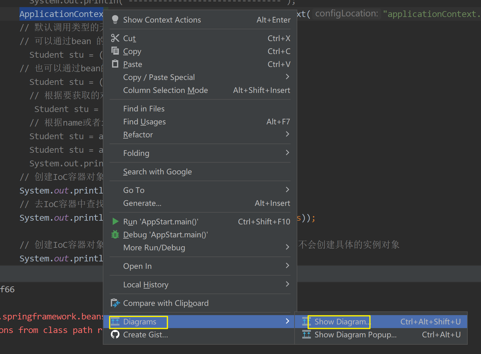Expand the Copy / Paste Special submenu arrow
The width and height of the screenshot is (481, 354).
pyautogui.click(x=287, y=77)
